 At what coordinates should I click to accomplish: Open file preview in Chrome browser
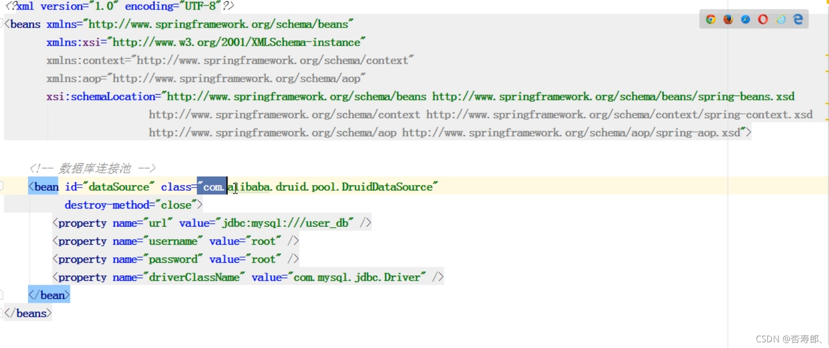pos(710,19)
